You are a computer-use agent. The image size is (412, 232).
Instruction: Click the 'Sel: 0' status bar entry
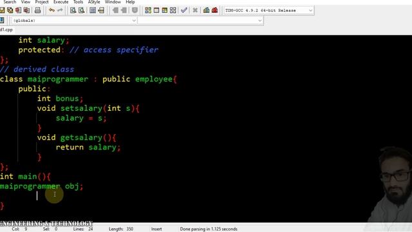point(50,229)
